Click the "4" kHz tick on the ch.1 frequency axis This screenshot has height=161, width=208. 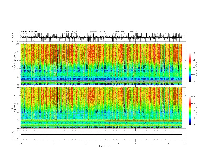(x=18, y=69)
